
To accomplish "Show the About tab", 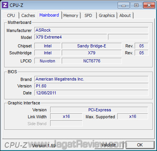I will click(x=125, y=15).
